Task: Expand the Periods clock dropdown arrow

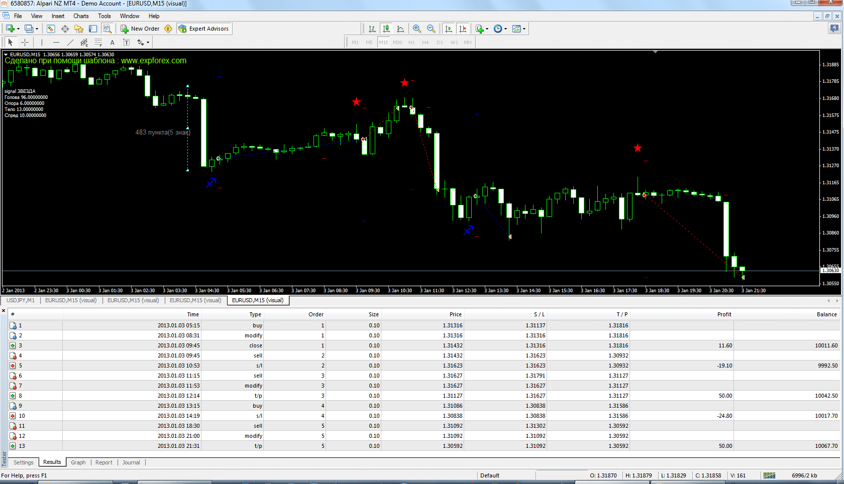Action: 506,29
